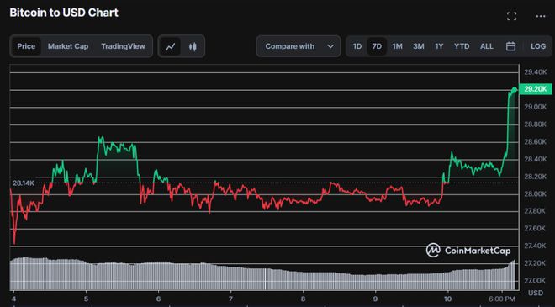Choose the YTD time range

pyautogui.click(x=462, y=46)
